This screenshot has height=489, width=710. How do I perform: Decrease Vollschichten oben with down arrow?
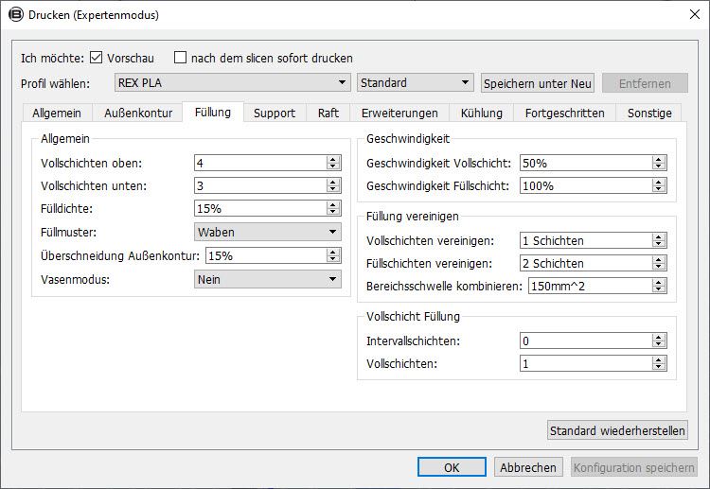[x=333, y=166]
